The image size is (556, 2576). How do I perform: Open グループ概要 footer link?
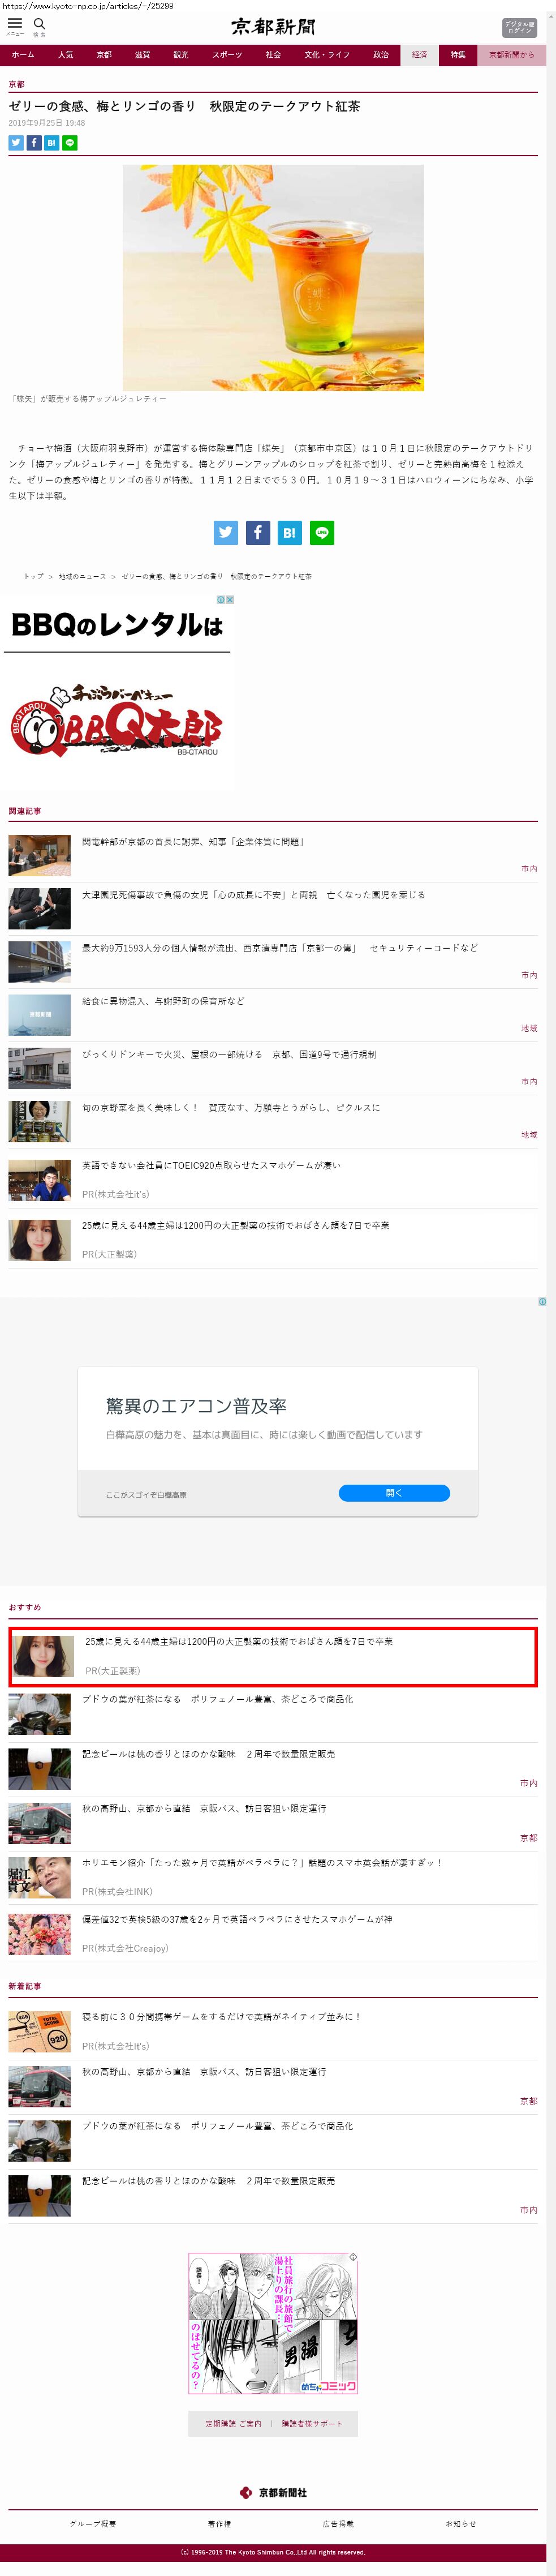coord(93,2524)
